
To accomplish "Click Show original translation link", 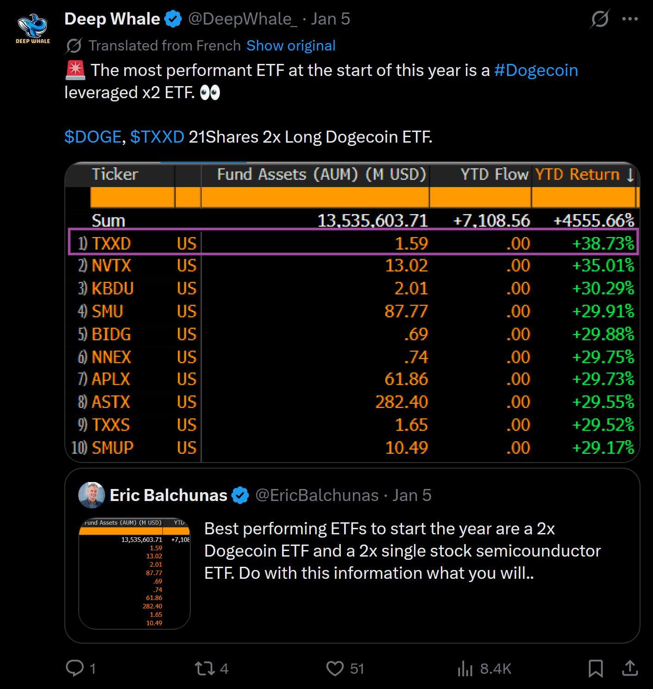I will 291,46.
